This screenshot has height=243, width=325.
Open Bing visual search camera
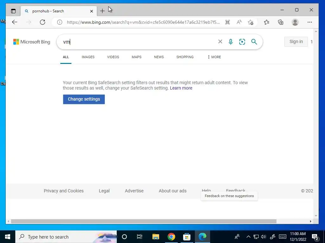[242, 42]
